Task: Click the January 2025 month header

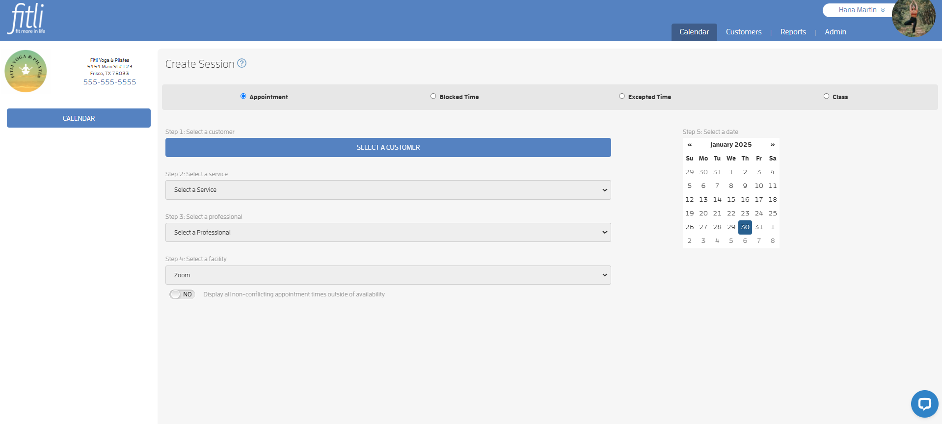Action: coord(731,145)
